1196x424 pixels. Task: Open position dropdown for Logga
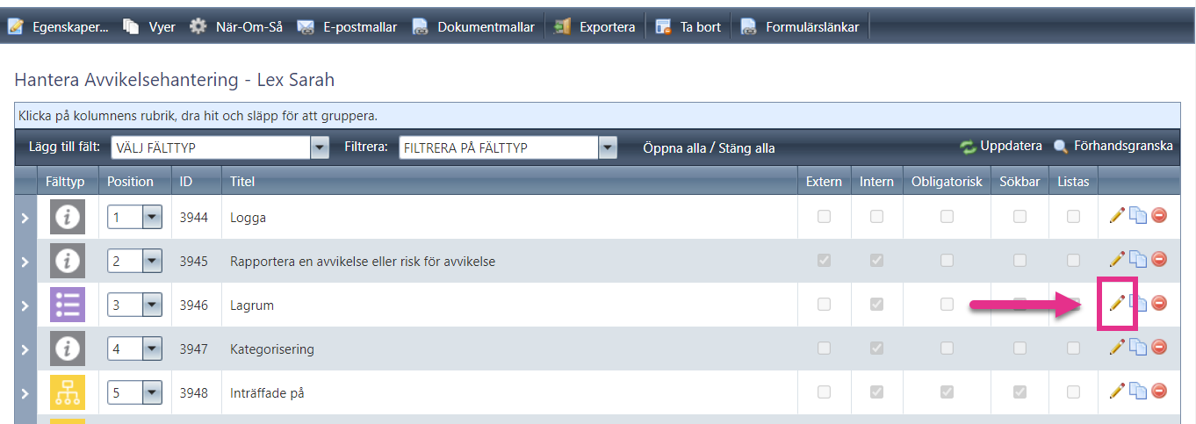152,217
